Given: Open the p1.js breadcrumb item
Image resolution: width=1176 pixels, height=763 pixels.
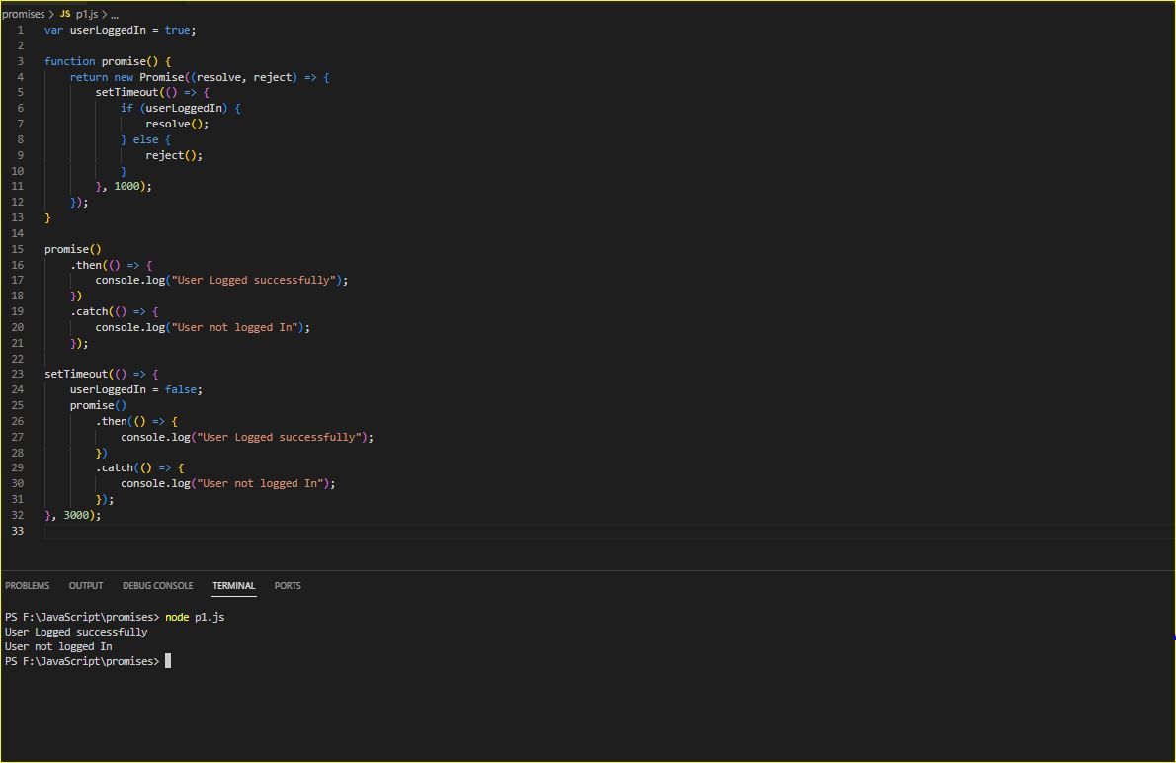Looking at the screenshot, I should tap(86, 15).
